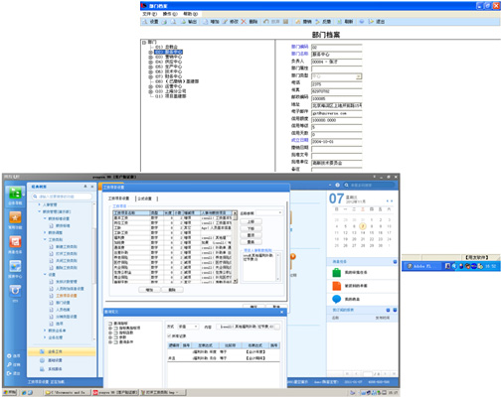Click the Add button below the salary grid
Viewport: 502px width, 398px height.
(x=149, y=290)
